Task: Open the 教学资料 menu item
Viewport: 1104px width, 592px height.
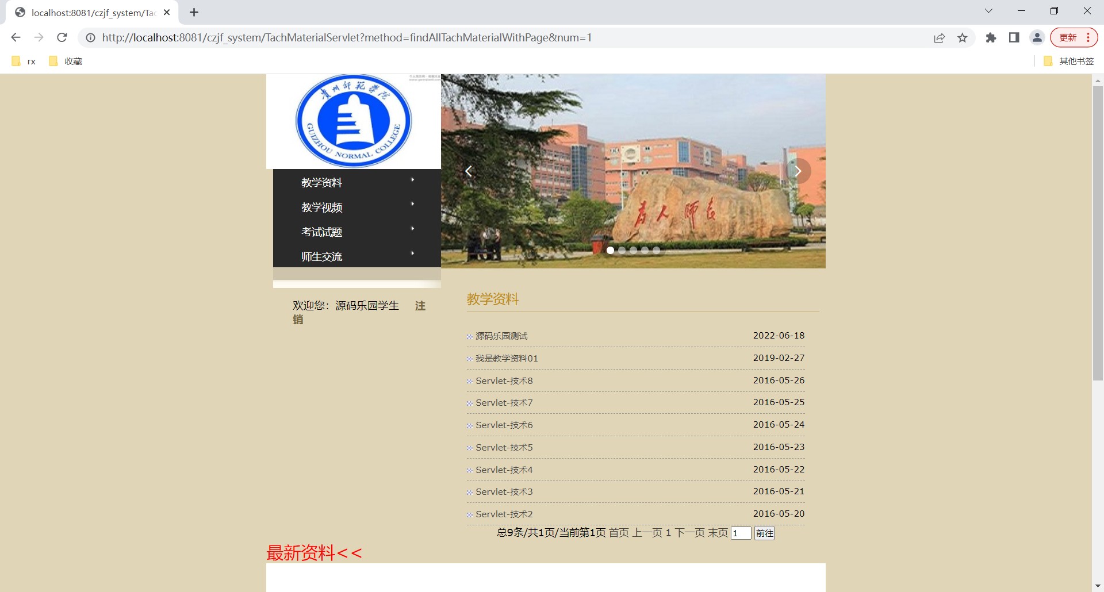Action: (x=322, y=183)
